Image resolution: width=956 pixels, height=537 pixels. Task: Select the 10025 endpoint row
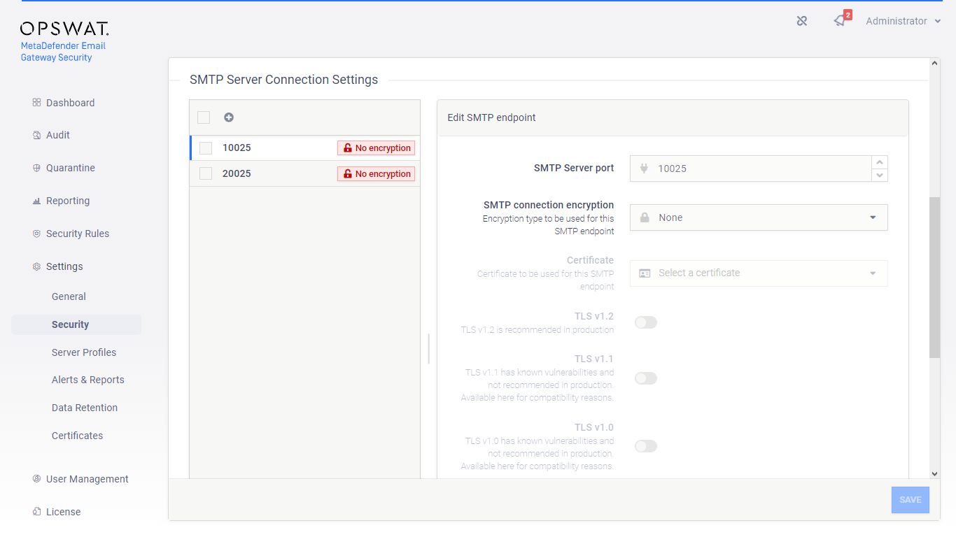[305, 148]
